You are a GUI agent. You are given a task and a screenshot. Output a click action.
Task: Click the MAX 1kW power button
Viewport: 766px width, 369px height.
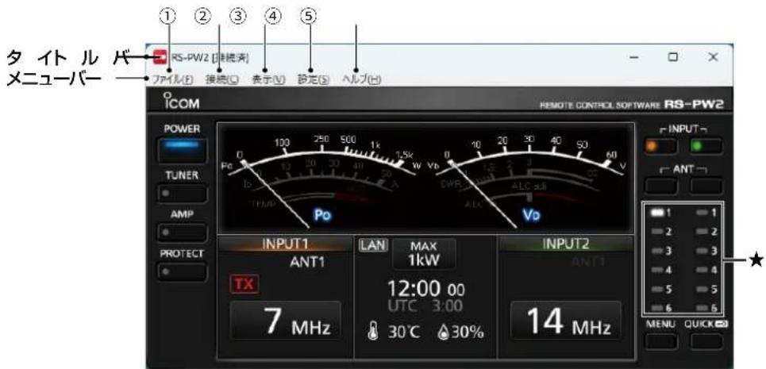point(424,254)
